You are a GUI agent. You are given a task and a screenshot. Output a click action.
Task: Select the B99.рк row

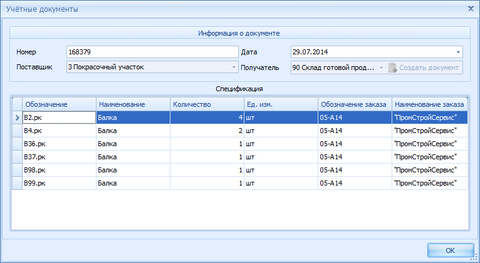pyautogui.click(x=58, y=183)
